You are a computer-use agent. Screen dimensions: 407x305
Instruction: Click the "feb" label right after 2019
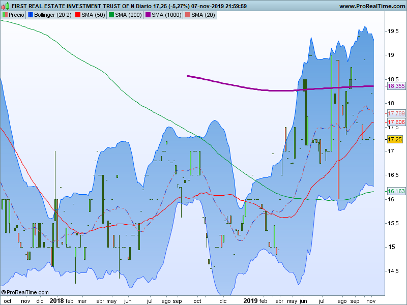(x=263, y=301)
